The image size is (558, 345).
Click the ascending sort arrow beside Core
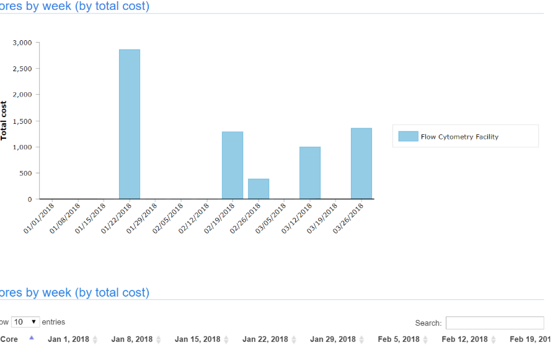[x=32, y=338]
